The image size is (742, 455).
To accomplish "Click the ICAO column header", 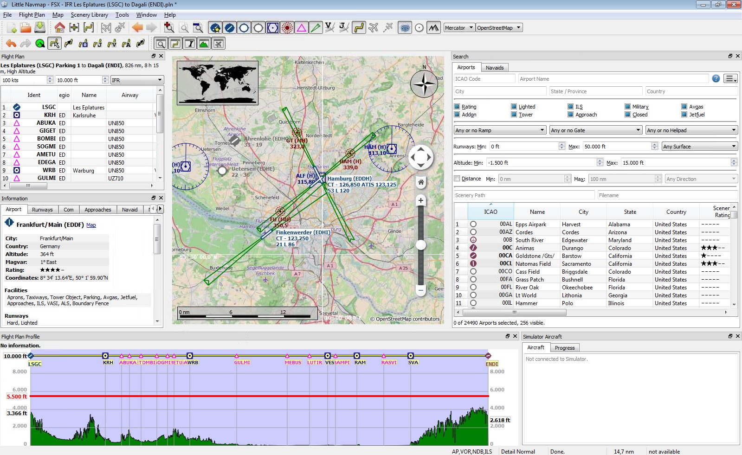I will 490,212.
